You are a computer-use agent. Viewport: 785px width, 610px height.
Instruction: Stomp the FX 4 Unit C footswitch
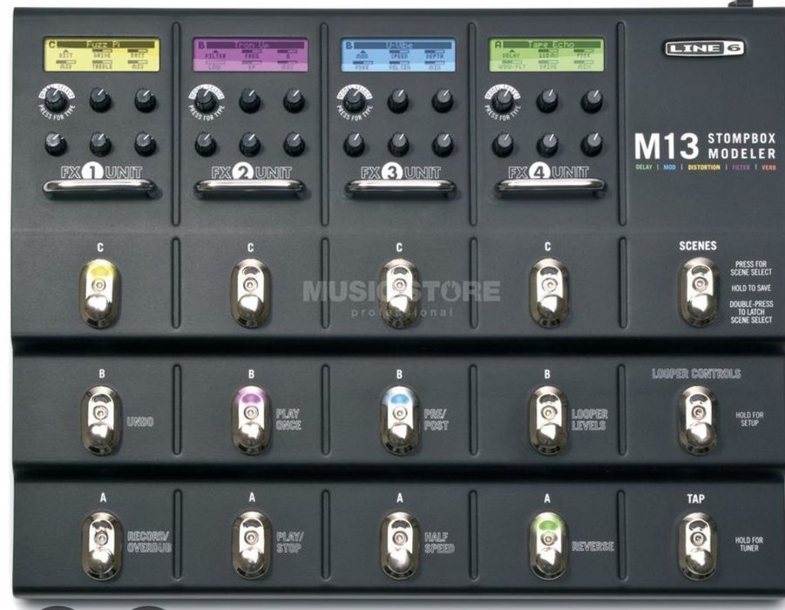point(548,293)
